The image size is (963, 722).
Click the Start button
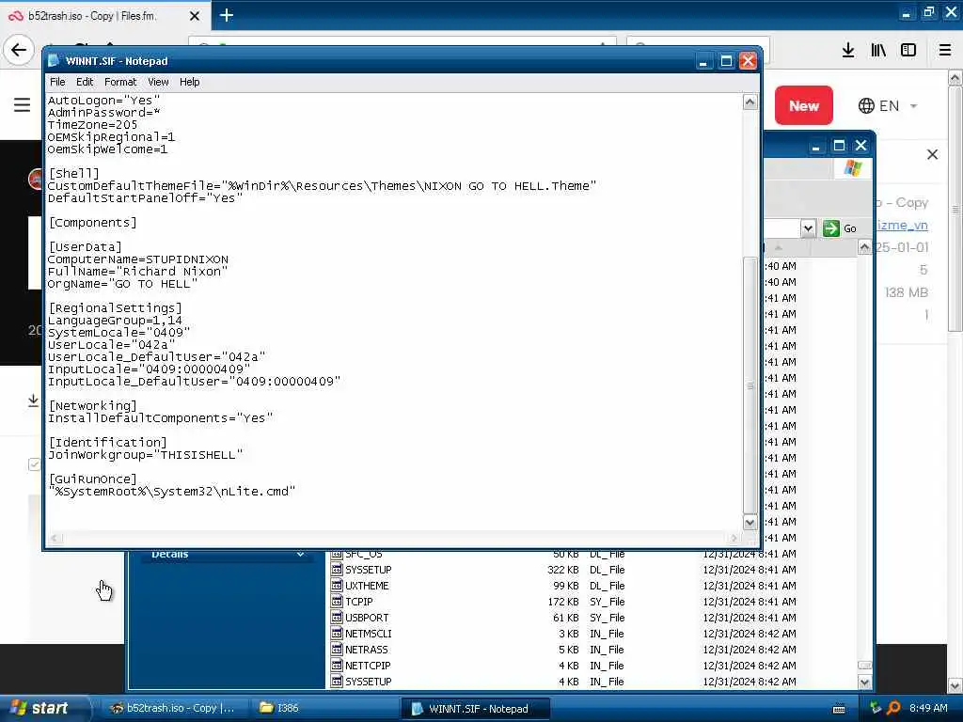[x=44, y=708]
